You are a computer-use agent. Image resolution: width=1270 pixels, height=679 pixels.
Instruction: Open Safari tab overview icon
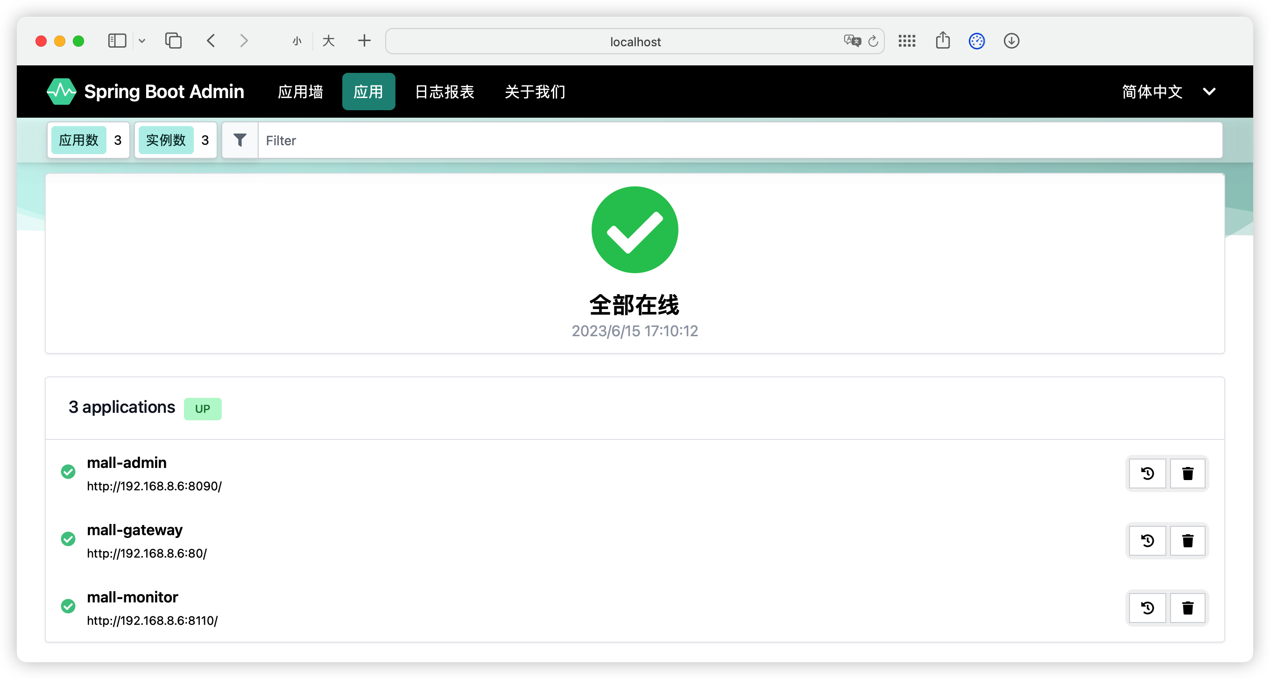pos(173,41)
